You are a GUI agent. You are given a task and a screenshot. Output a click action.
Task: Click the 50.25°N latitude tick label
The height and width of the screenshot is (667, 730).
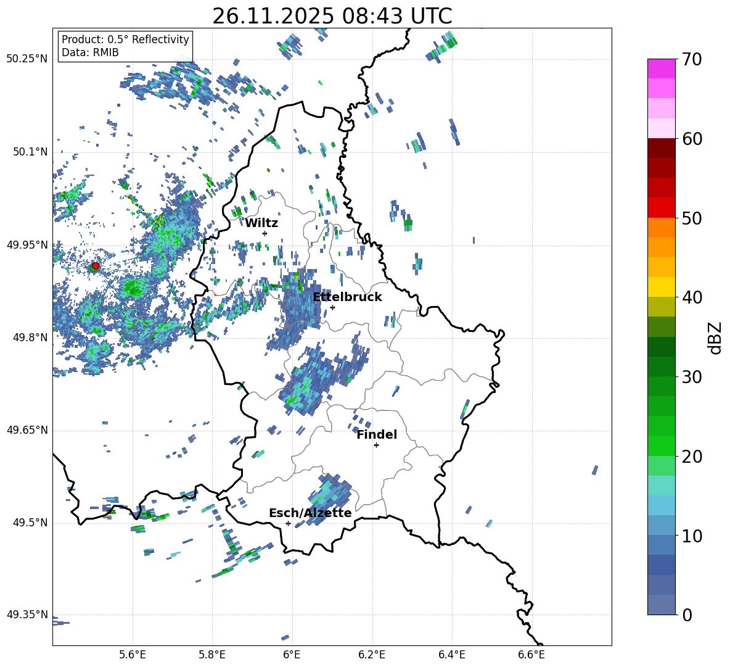[27, 59]
